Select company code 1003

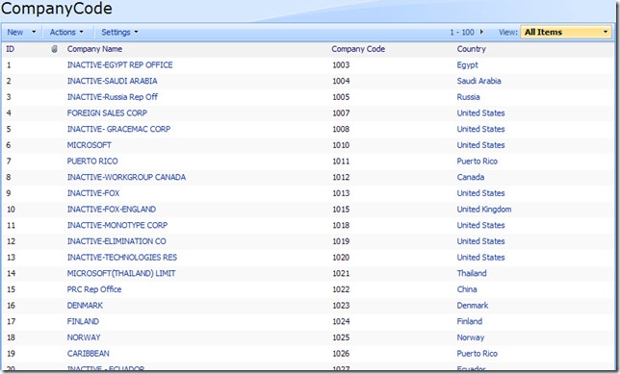pos(341,64)
